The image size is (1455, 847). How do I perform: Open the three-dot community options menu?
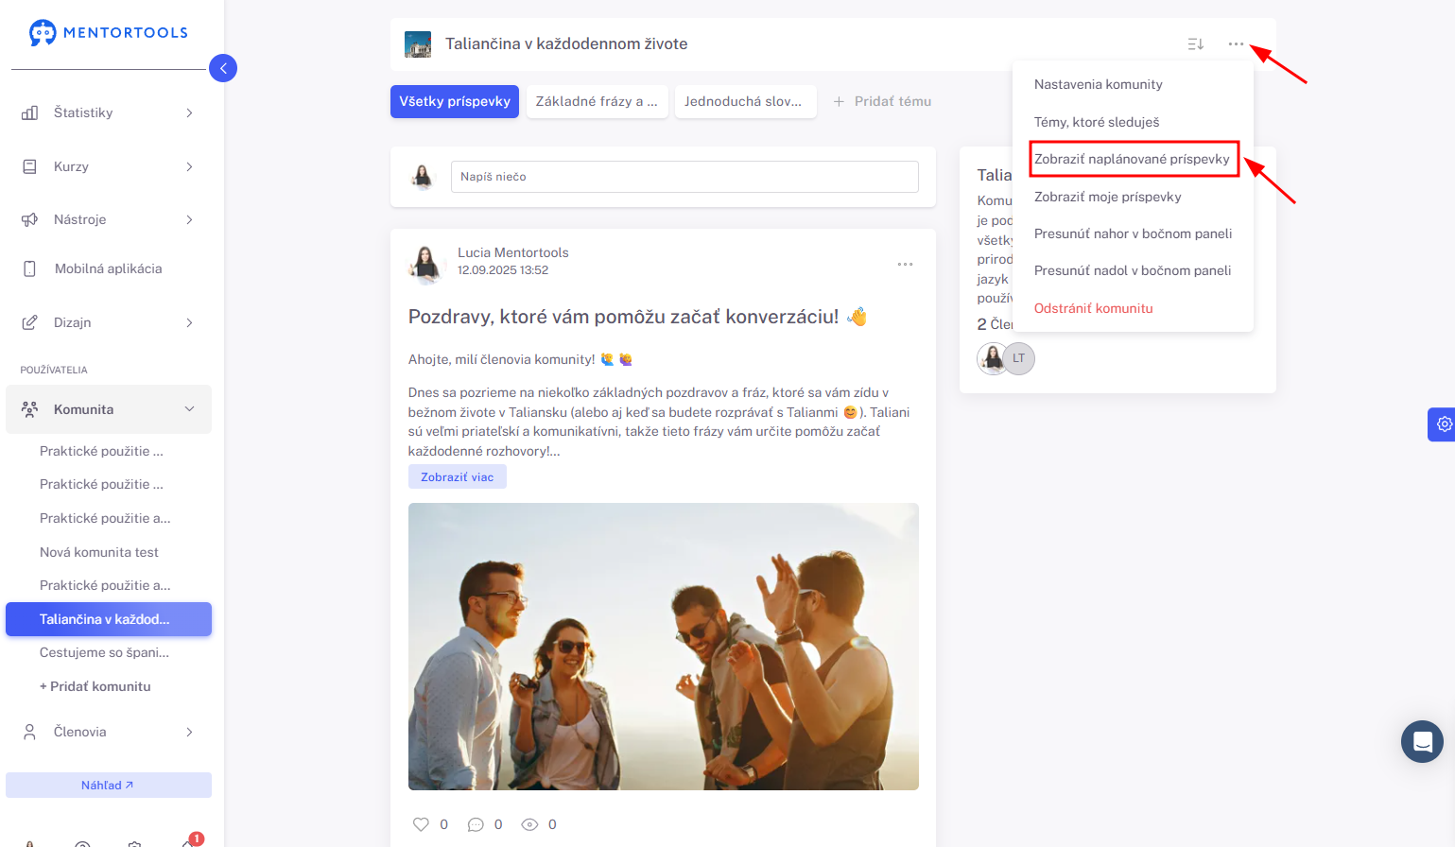coord(1236,44)
